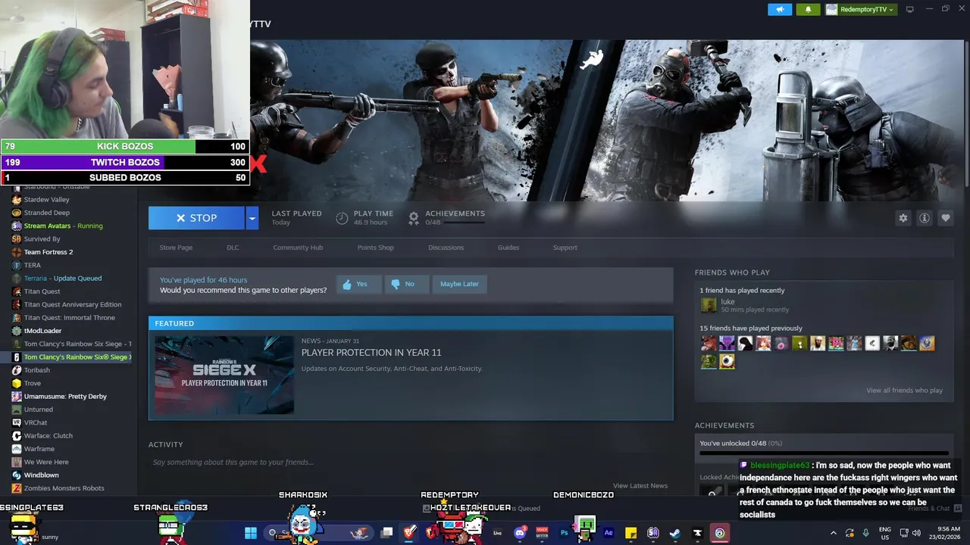This screenshot has width=970, height=545.
Task: Open Sticky Notes in the taskbar
Action: click(630, 533)
